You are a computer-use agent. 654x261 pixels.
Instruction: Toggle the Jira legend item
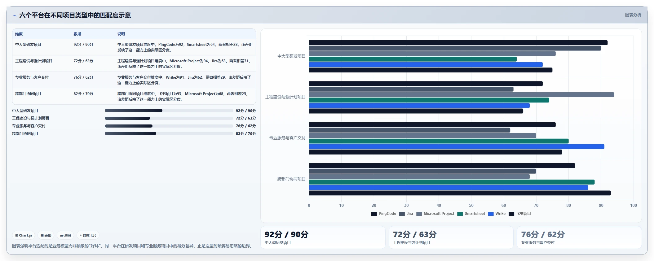point(406,214)
